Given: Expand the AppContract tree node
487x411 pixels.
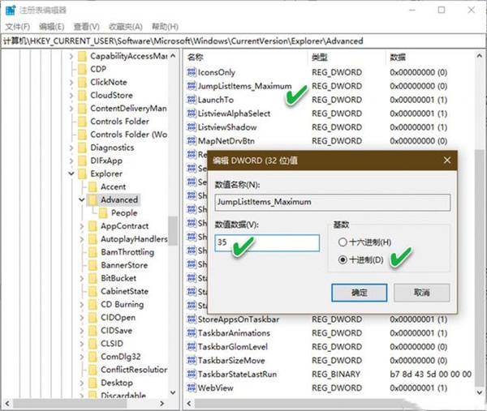Looking at the screenshot, I should (82, 226).
